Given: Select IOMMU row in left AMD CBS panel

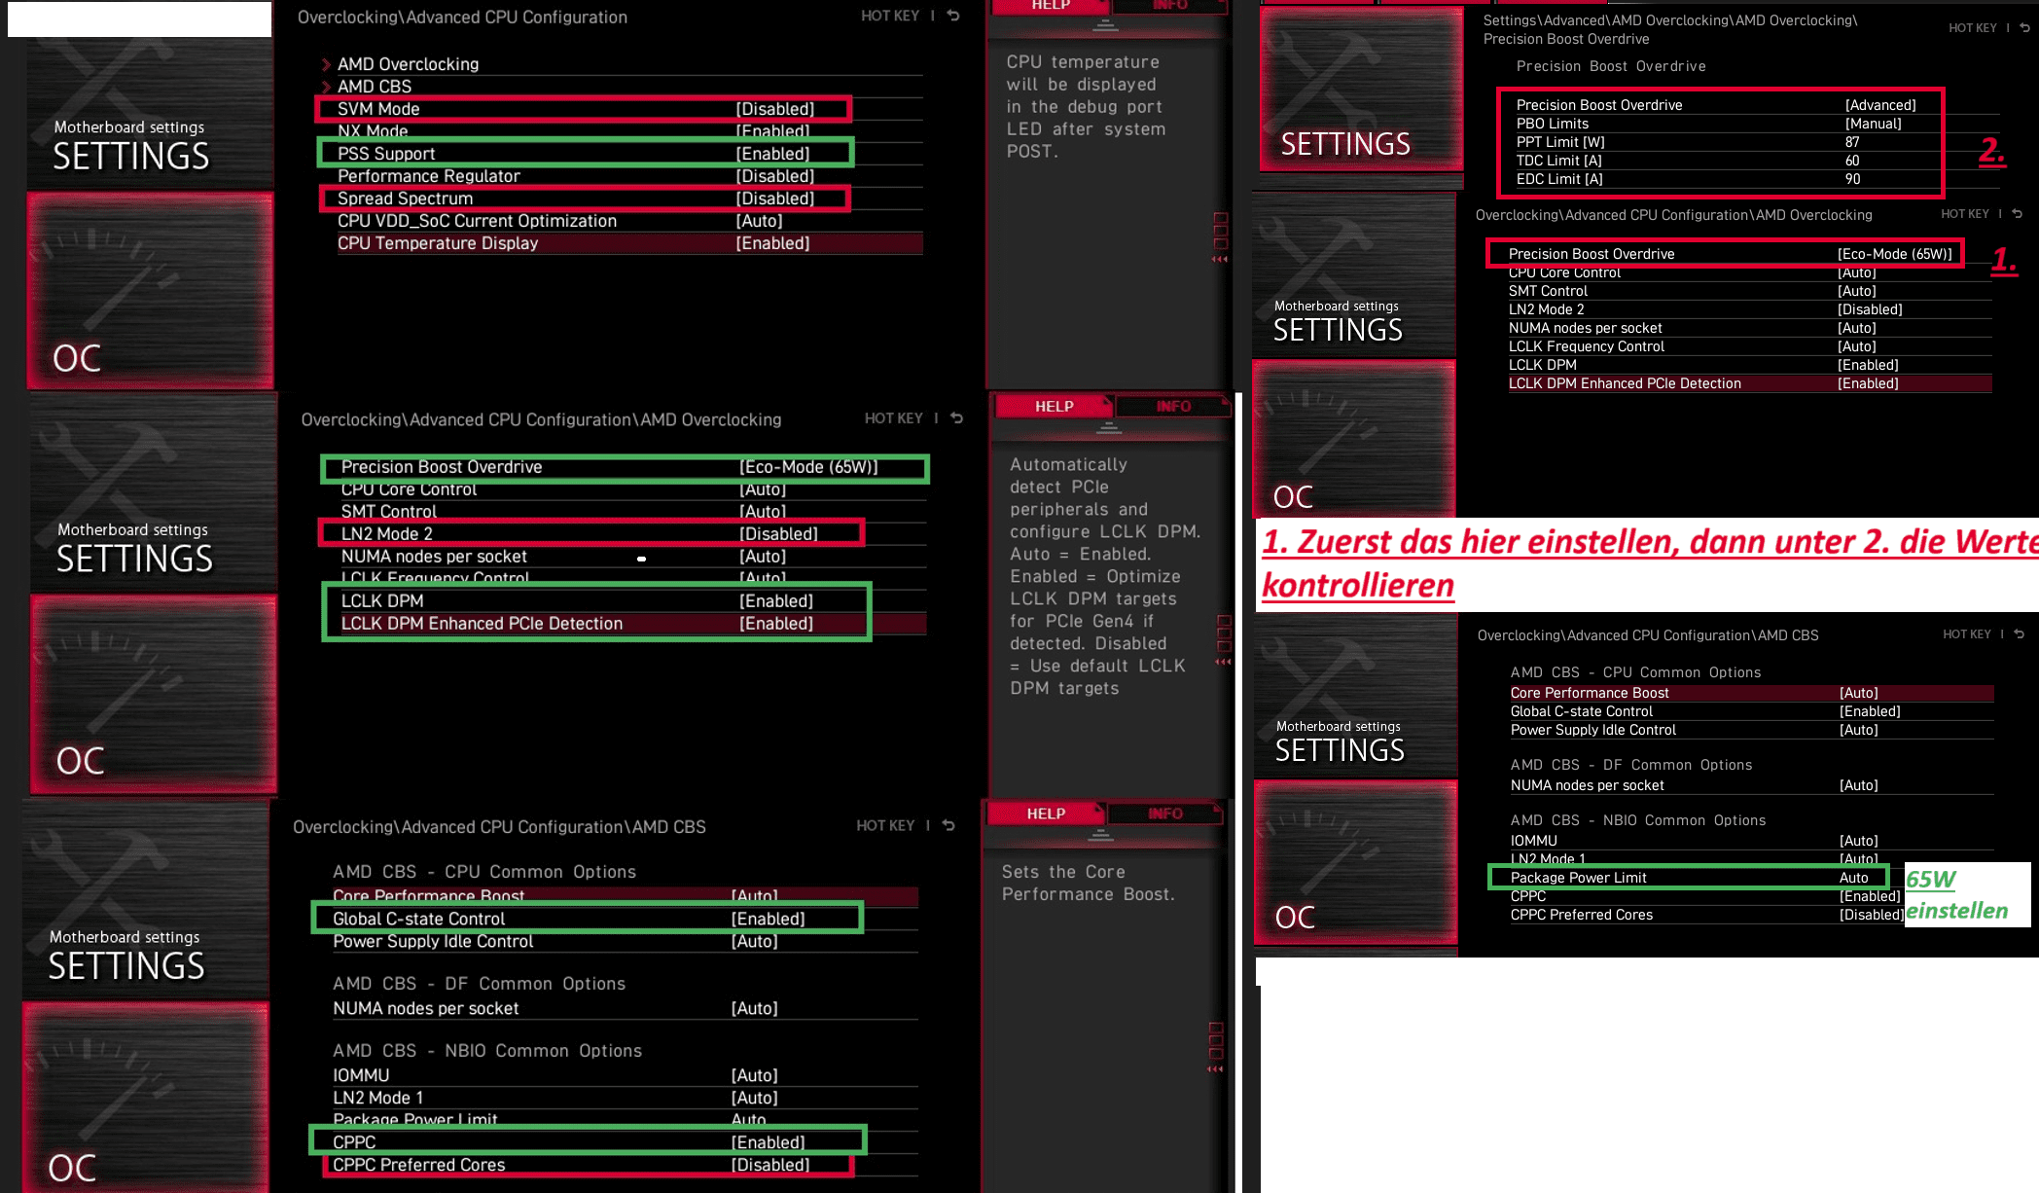Looking at the screenshot, I should point(625,1075).
